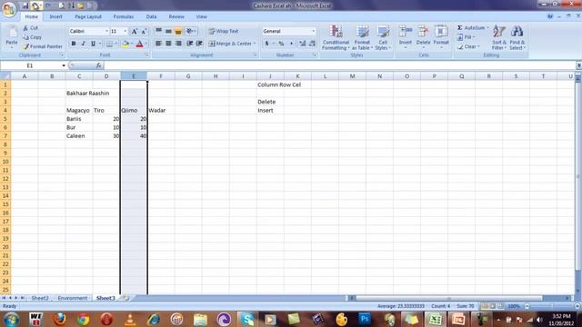Apply the Fill Color bucket
Screen dimensions: 582x327
(x=125, y=44)
